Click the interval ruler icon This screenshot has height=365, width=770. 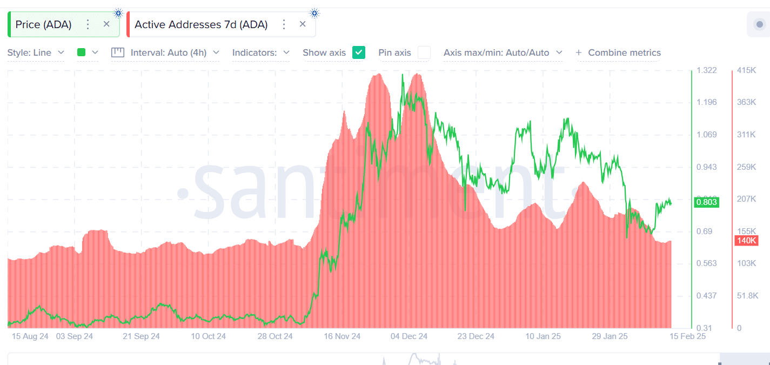coord(118,52)
